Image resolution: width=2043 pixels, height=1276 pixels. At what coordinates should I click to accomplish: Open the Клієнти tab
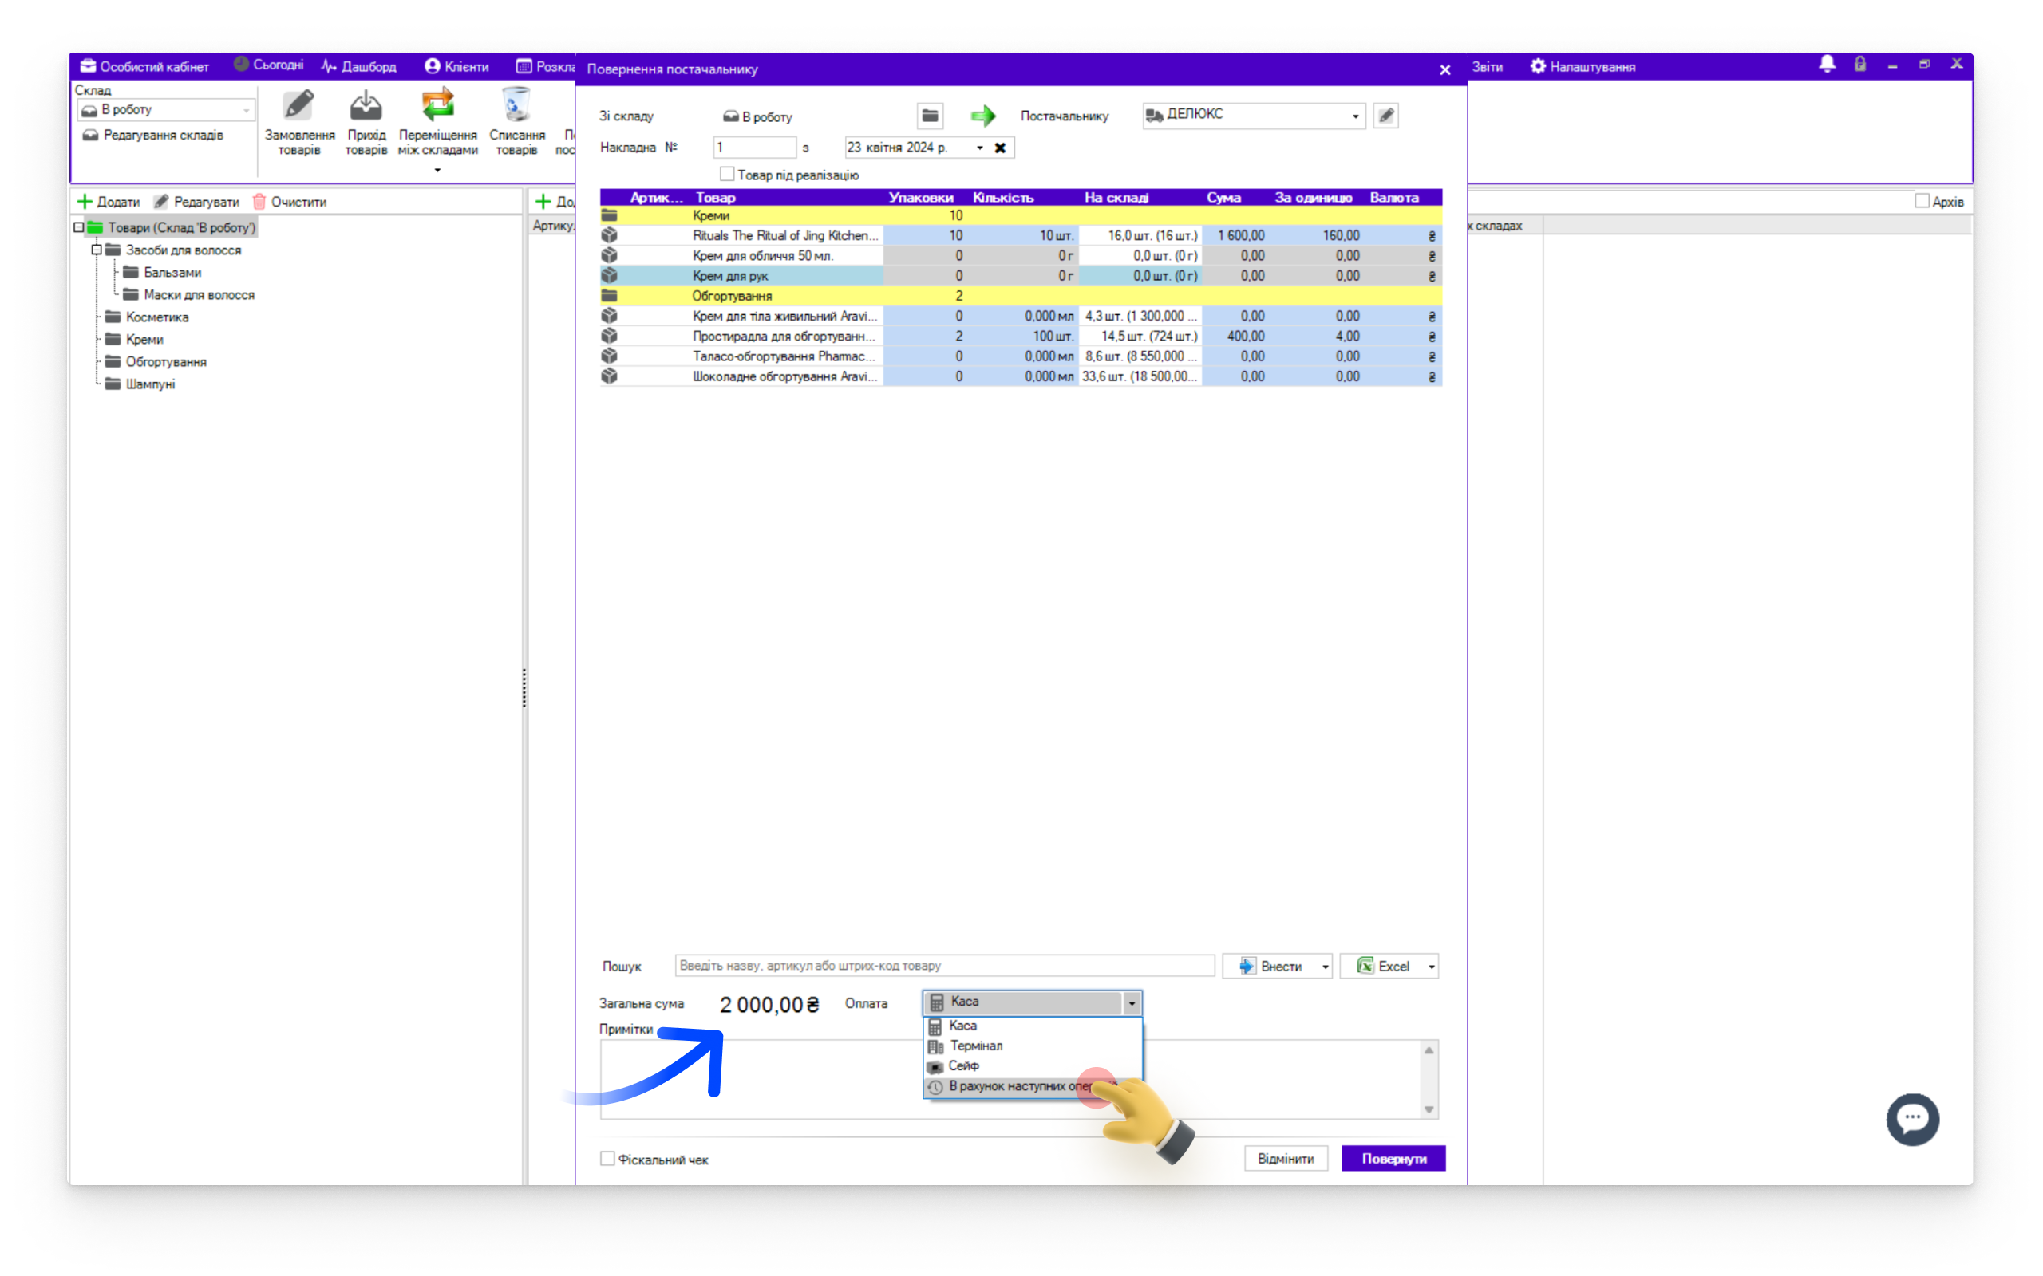(456, 67)
